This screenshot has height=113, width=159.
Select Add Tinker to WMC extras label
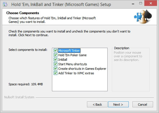click(x=76, y=73)
